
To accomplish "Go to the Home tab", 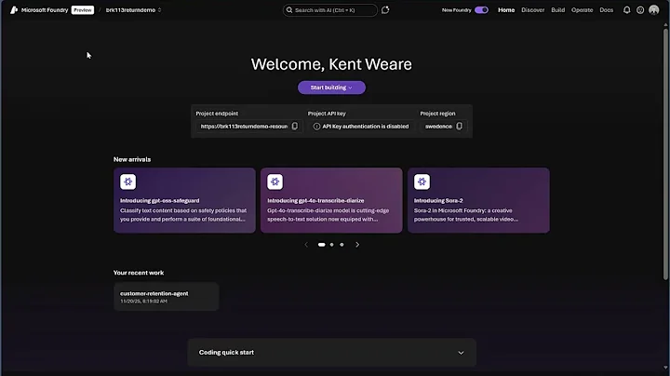I will (x=506, y=10).
